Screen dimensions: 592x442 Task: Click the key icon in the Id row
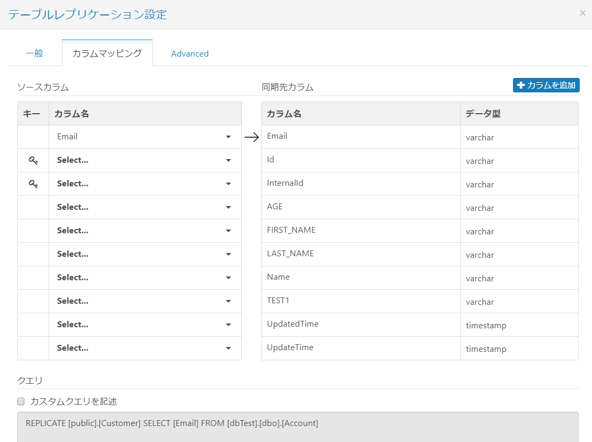33,160
